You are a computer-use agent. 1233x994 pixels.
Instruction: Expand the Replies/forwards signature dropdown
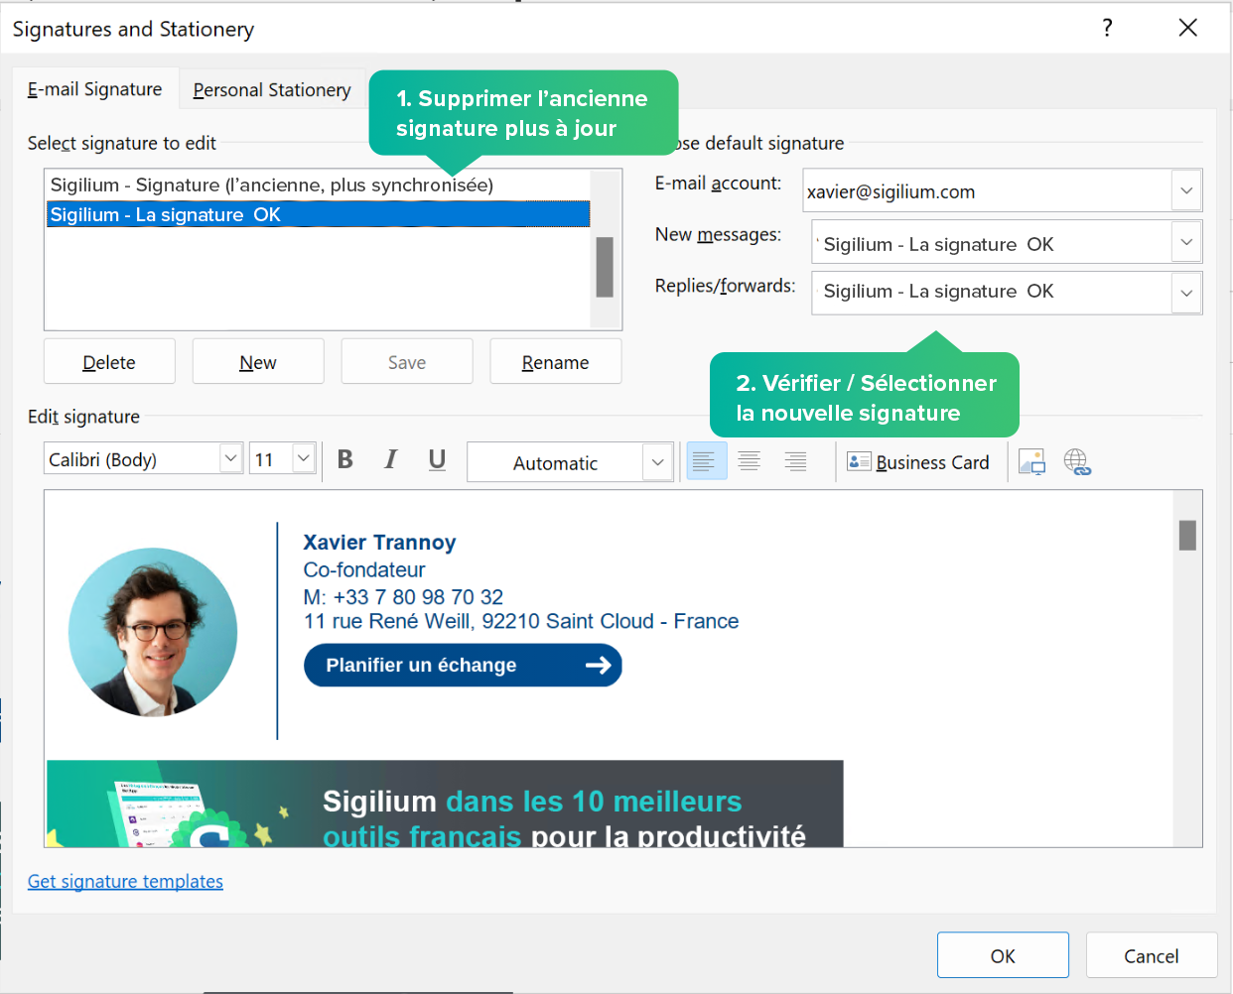pos(1186,293)
